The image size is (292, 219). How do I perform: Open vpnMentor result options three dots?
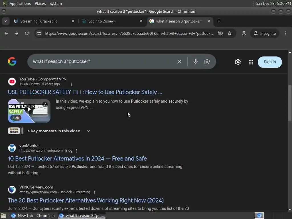76,151
